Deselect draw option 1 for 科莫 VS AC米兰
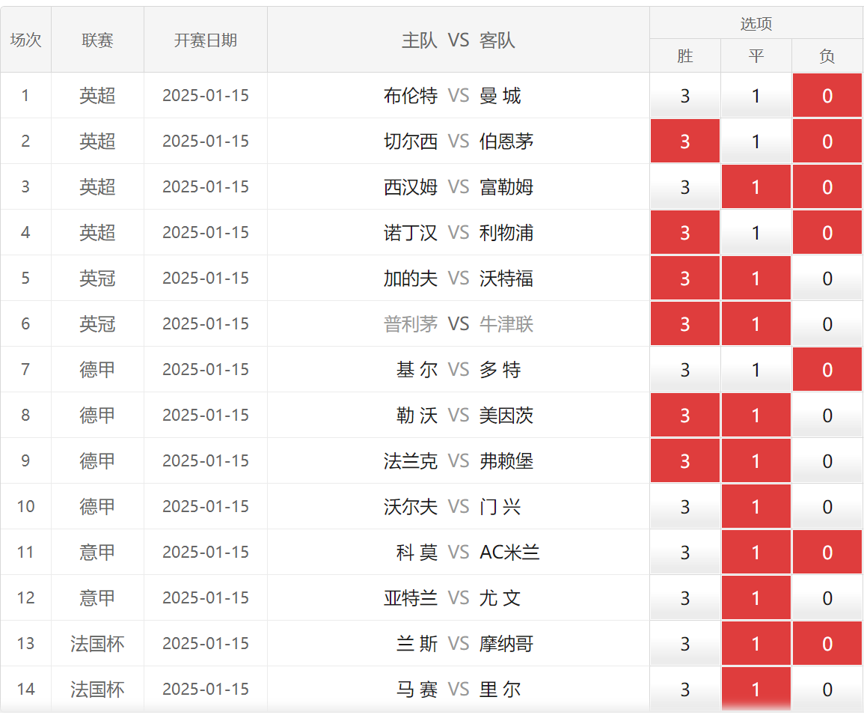The width and height of the screenshot is (864, 715). [756, 553]
